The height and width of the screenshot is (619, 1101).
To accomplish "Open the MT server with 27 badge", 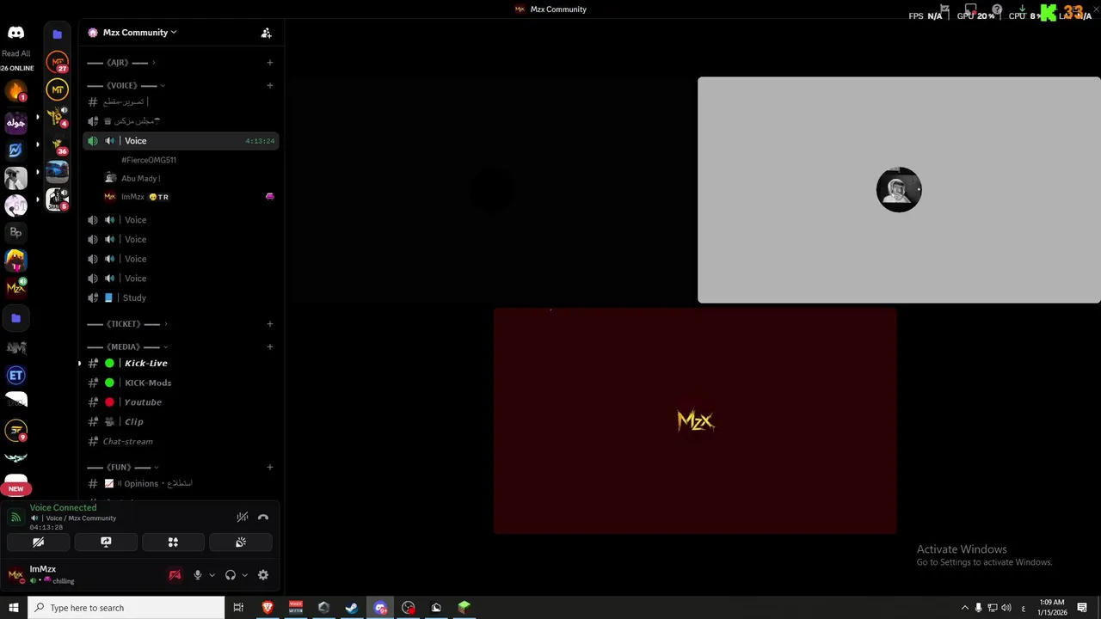I will point(57,62).
